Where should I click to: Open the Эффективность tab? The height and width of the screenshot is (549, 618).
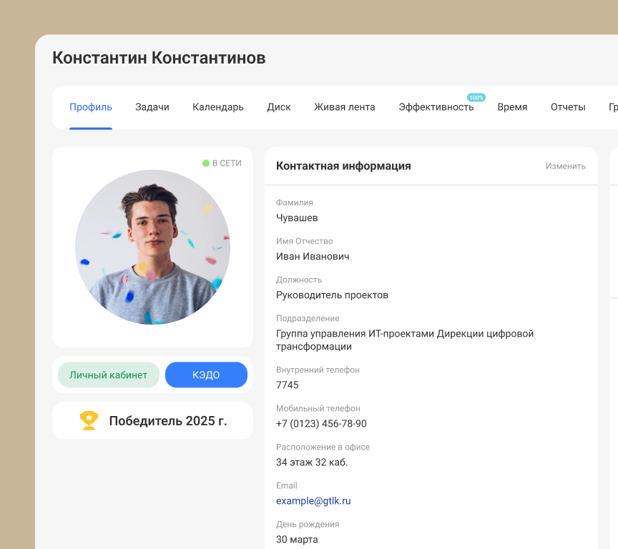pos(436,107)
